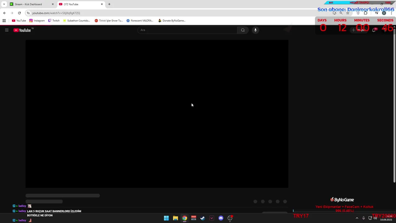
Task: Close the Kick Dashboard tab
Action: point(53,4)
